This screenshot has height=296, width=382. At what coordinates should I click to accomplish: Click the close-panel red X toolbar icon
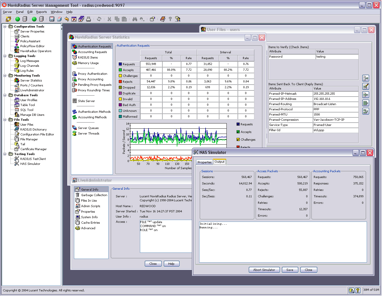(x=74, y=19)
